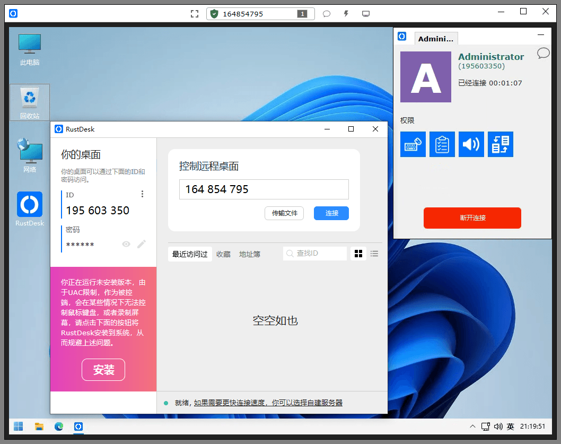The width and height of the screenshot is (561, 444).
Task: Open the ID options three-dot menu
Action: pos(142,194)
